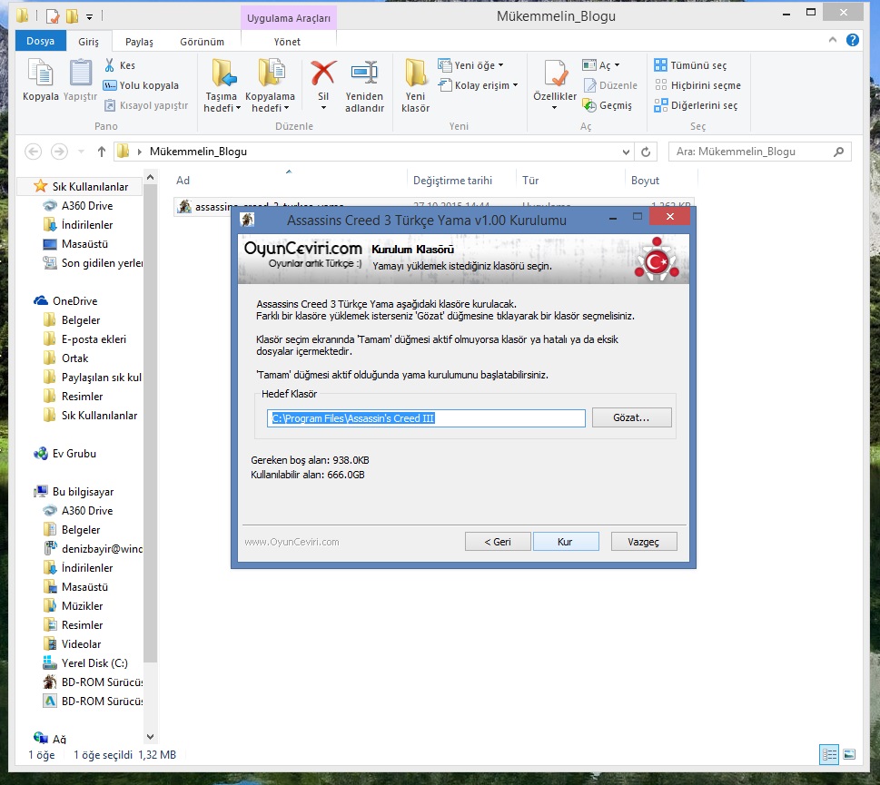
Task: Click the Ara: Mükemmelin_Blogu search box
Action: click(x=760, y=152)
